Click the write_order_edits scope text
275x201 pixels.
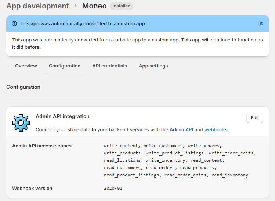231,153
